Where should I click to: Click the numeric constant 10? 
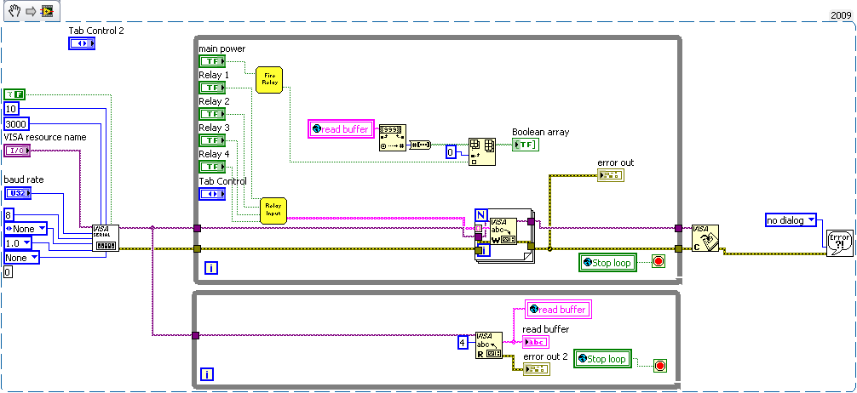click(x=13, y=109)
